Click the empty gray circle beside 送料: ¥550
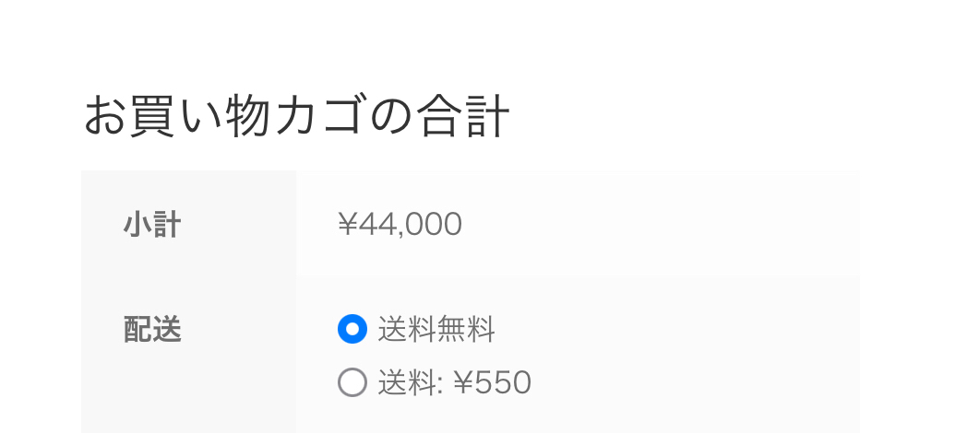Image resolution: width=967 pixels, height=433 pixels. [352, 382]
